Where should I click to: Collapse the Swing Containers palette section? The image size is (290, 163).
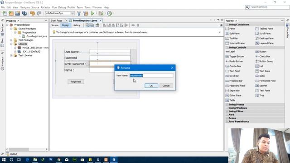(x=227, y=24)
